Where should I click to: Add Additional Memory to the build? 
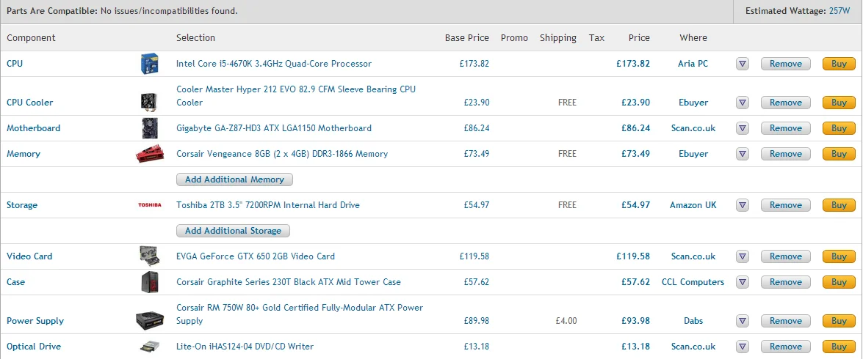pyautogui.click(x=234, y=179)
